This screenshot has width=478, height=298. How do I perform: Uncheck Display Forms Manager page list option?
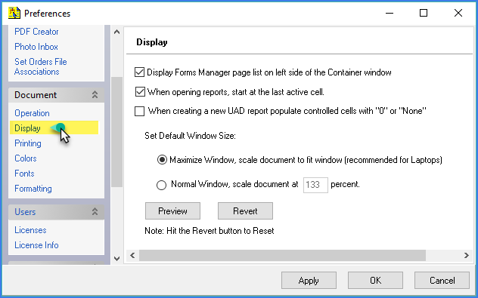click(139, 72)
